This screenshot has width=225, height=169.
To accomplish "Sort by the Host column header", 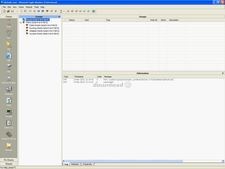I will point(86,20).
